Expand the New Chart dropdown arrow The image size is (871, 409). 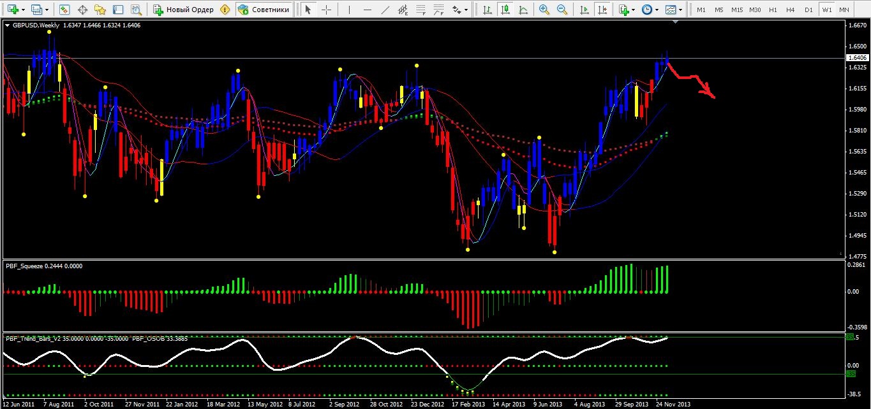24,10
